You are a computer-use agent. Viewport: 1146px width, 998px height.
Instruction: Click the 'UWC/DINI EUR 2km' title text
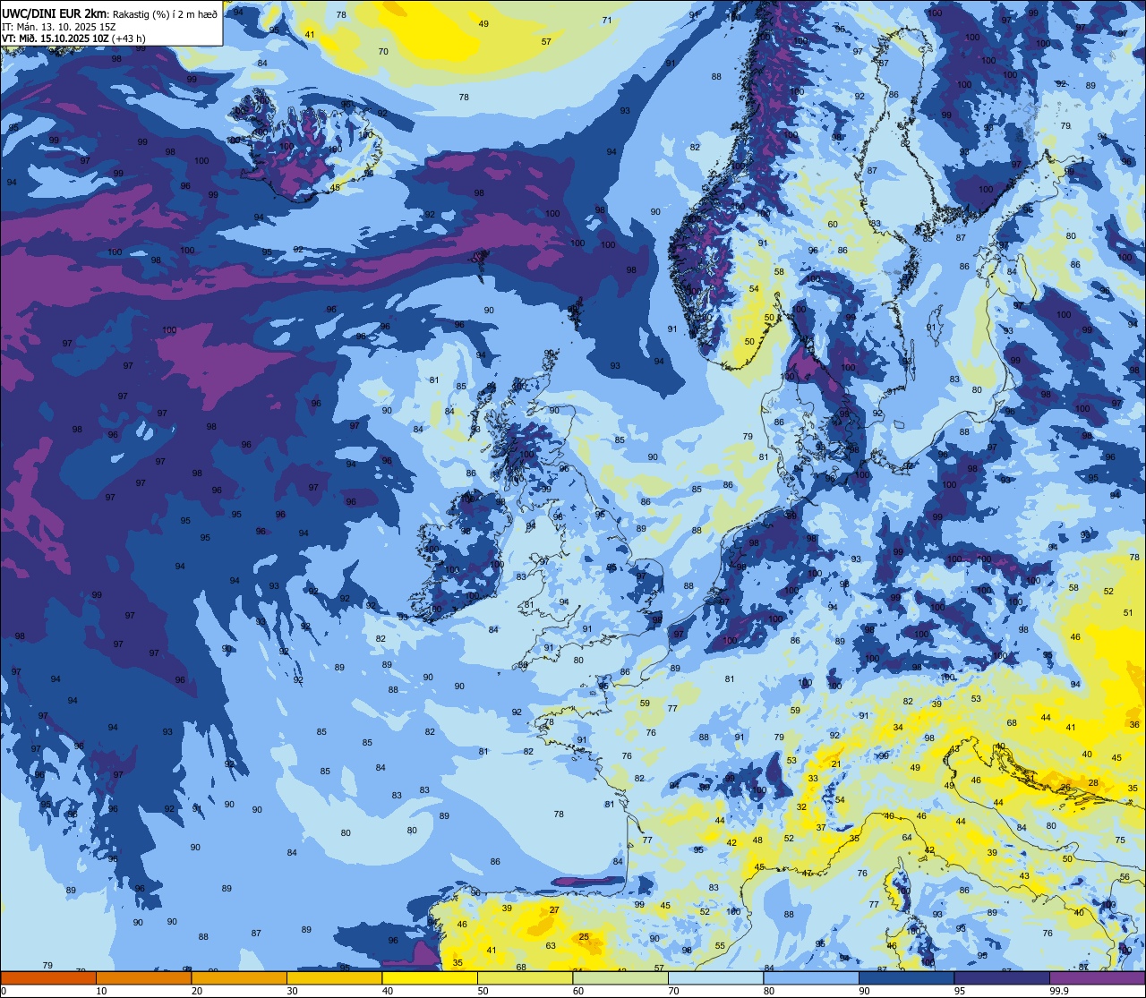54,13
